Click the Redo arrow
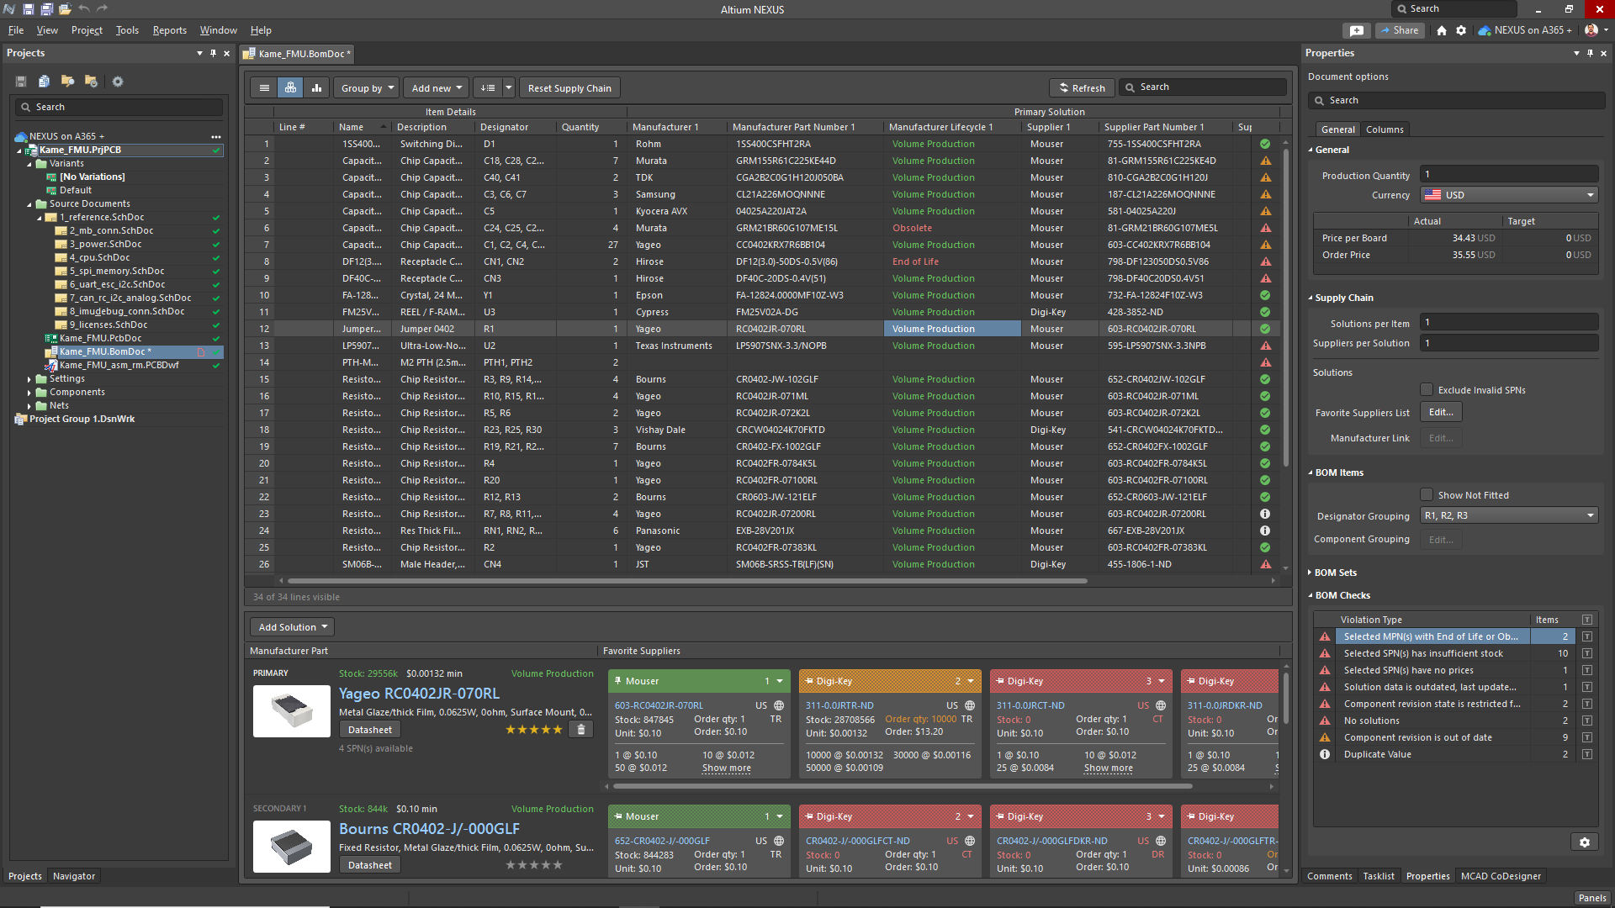Image resolution: width=1615 pixels, height=908 pixels. (103, 9)
